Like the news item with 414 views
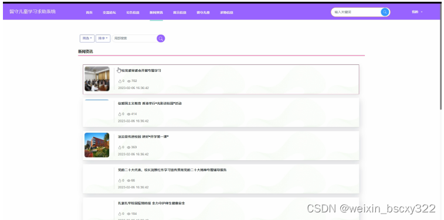The width and height of the screenshot is (444, 220). click(x=120, y=114)
